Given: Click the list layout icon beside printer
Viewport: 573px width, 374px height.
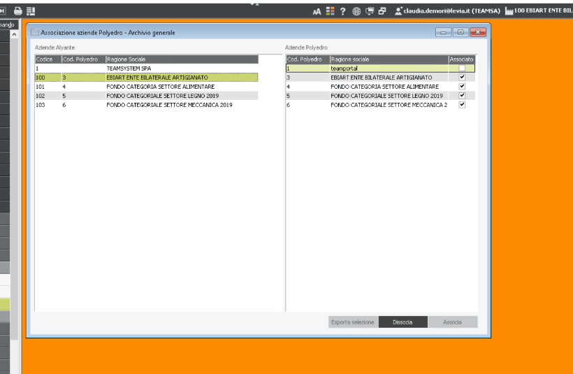Looking at the screenshot, I should pyautogui.click(x=31, y=11).
